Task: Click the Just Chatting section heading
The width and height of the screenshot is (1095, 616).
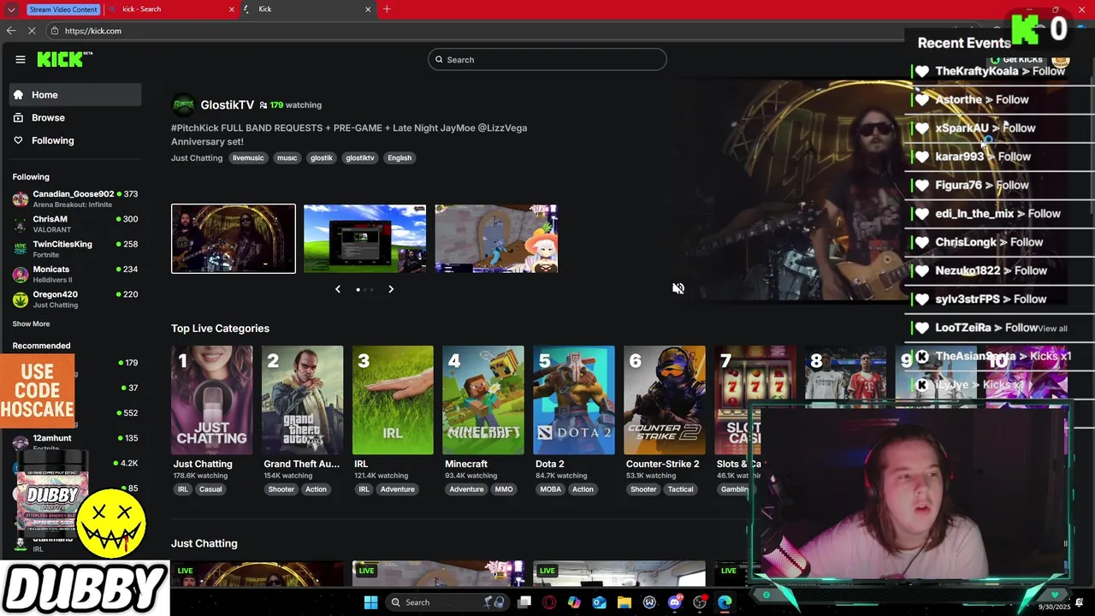Action: pos(204,543)
